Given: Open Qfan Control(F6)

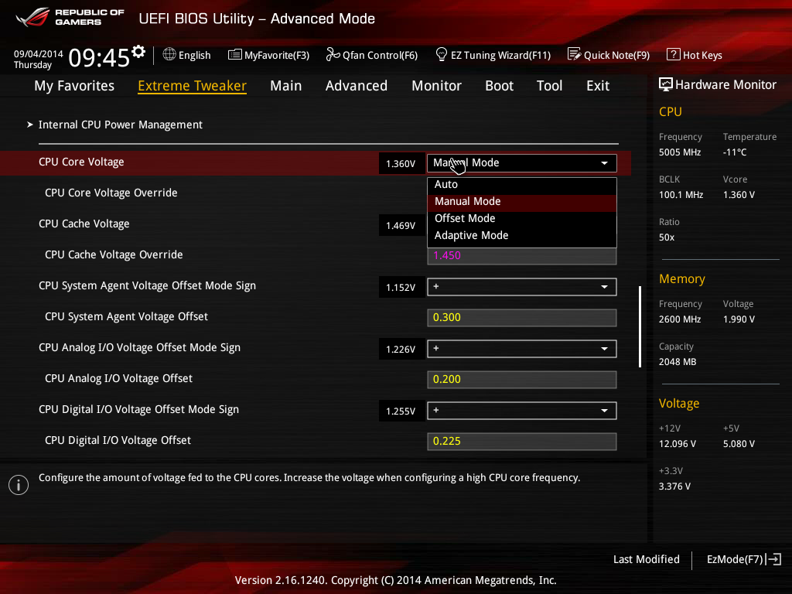Looking at the screenshot, I should point(372,55).
